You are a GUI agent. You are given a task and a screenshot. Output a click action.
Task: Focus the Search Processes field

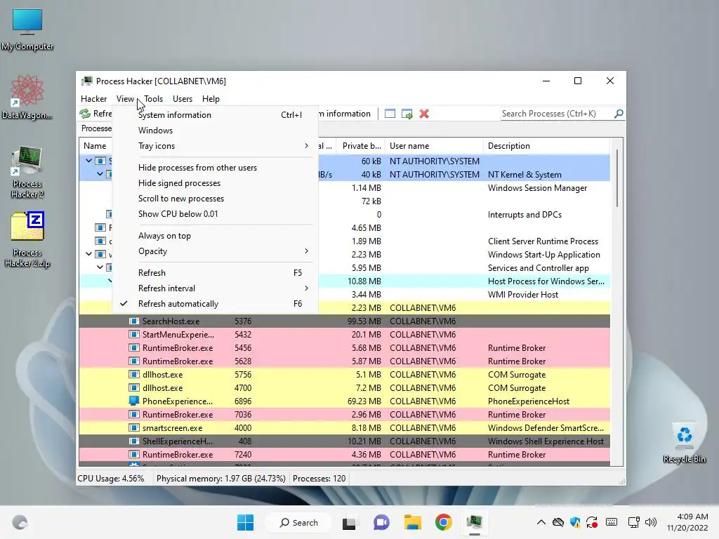(x=556, y=114)
